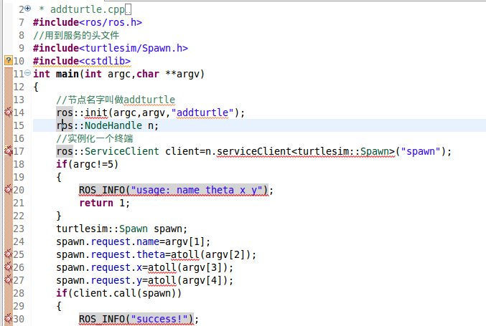
Task: Click the error marker icon on line 25
Action: tap(9, 254)
